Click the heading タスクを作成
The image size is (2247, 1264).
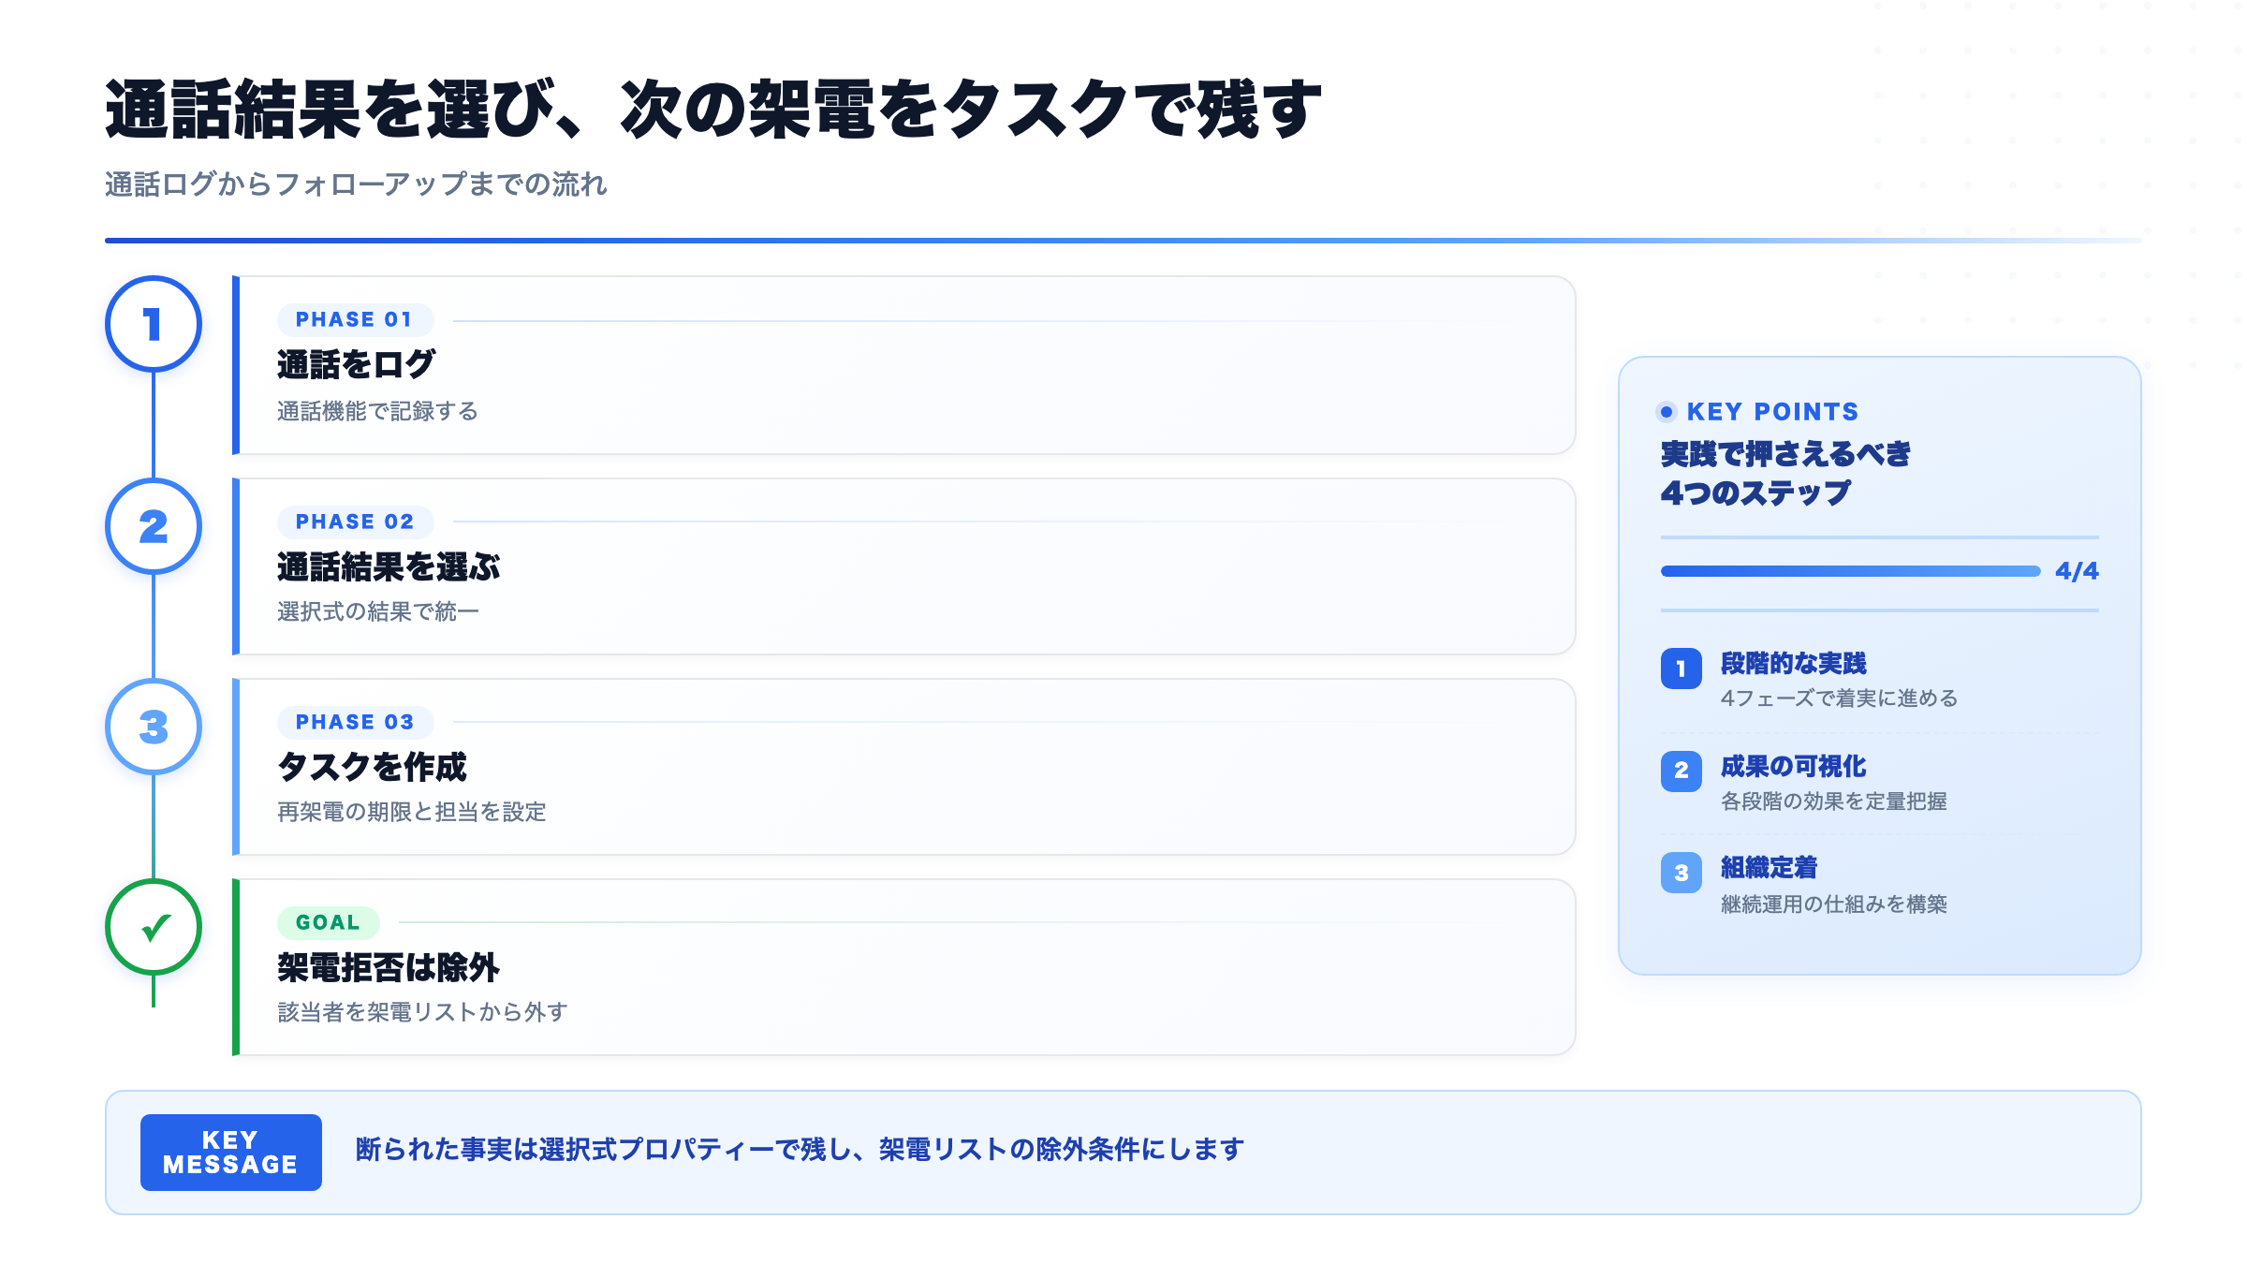point(372,767)
